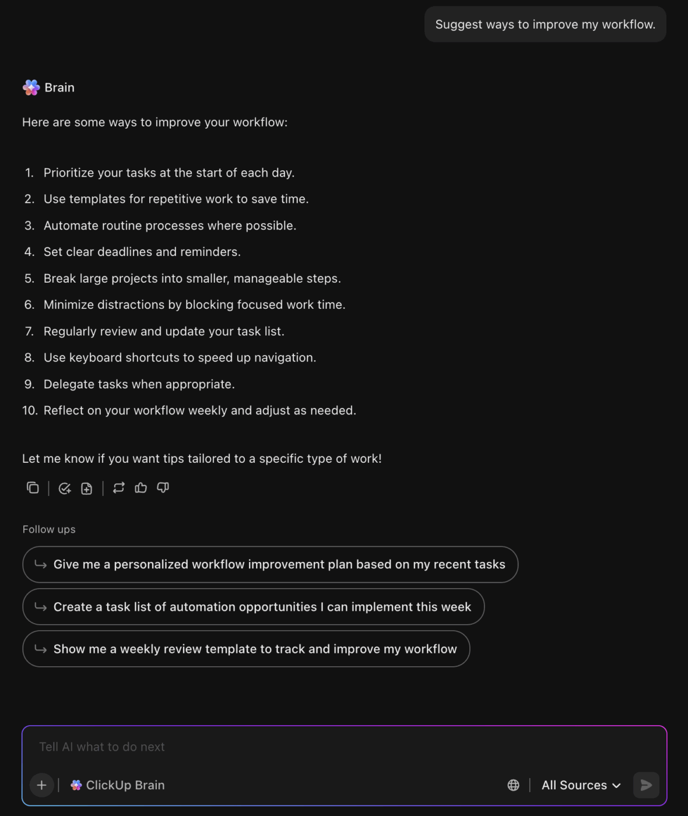
Task: Select 'Give me a personalized workflow improvement plan'
Action: coord(271,564)
